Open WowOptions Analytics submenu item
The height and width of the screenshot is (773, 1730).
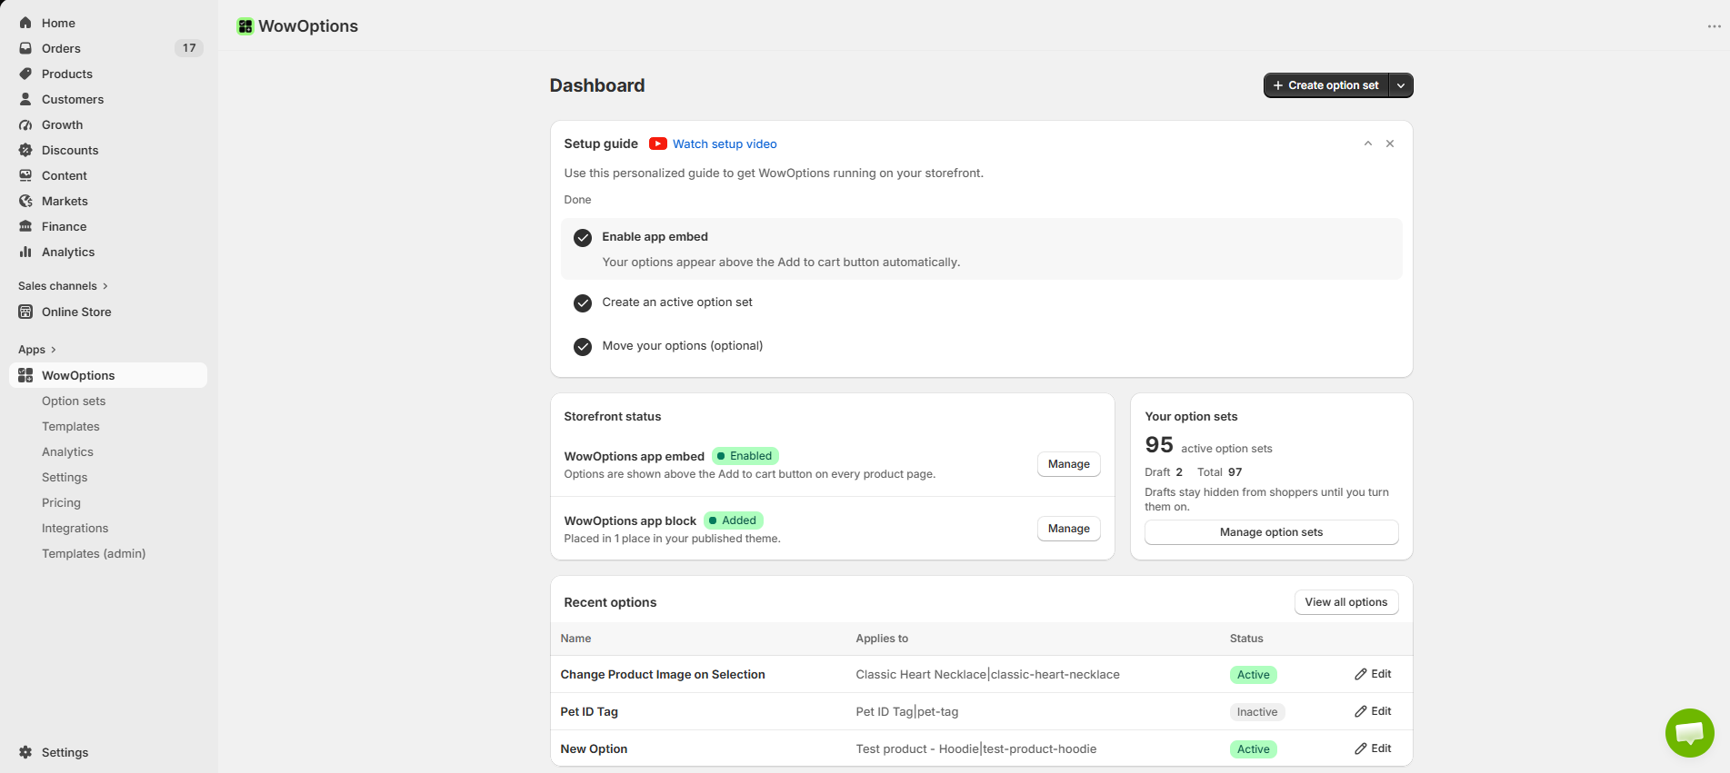point(67,451)
